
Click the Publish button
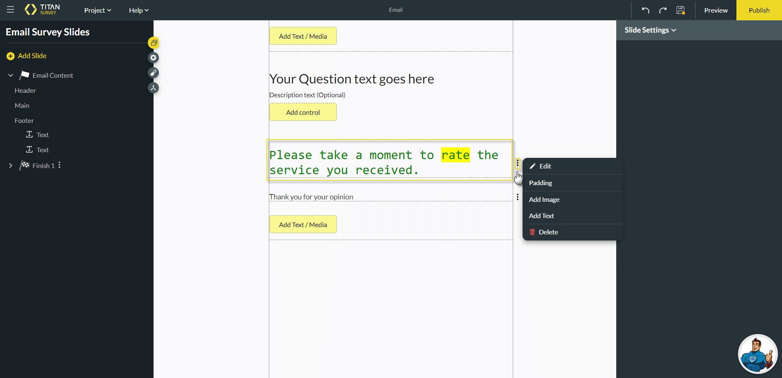coord(759,10)
